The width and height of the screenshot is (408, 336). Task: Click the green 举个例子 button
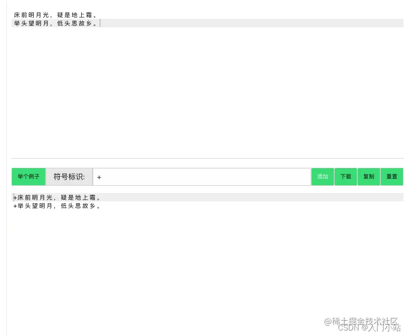[29, 177]
